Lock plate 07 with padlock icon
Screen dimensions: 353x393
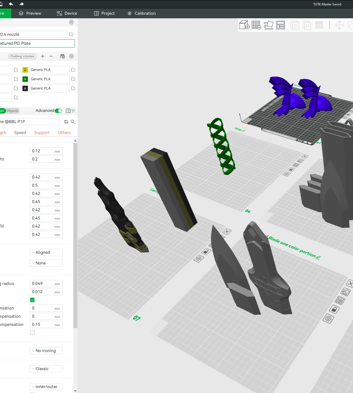[x=206, y=251]
